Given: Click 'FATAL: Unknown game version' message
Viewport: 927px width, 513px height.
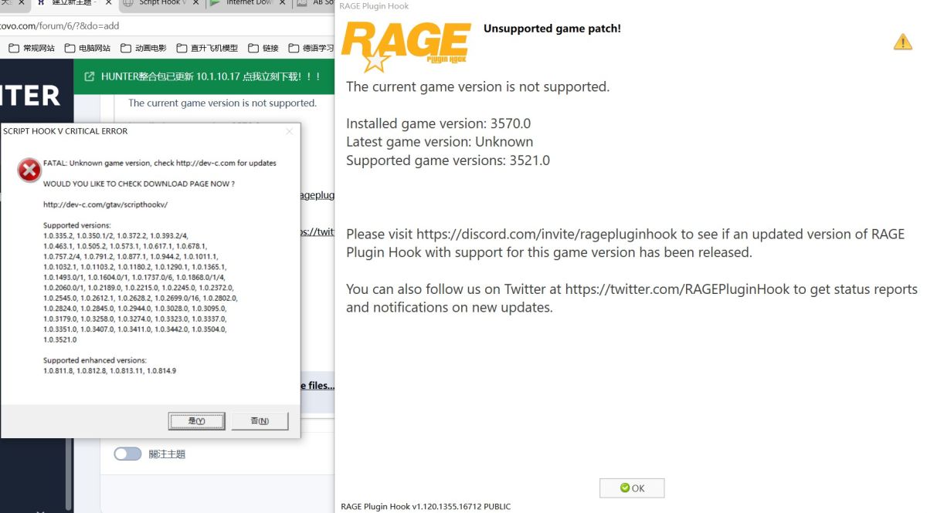Looking at the screenshot, I should click(160, 163).
